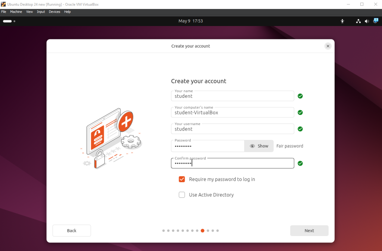The image size is (382, 251).
Task: Open the clock showing May 9 17:53
Action: [x=191, y=21]
